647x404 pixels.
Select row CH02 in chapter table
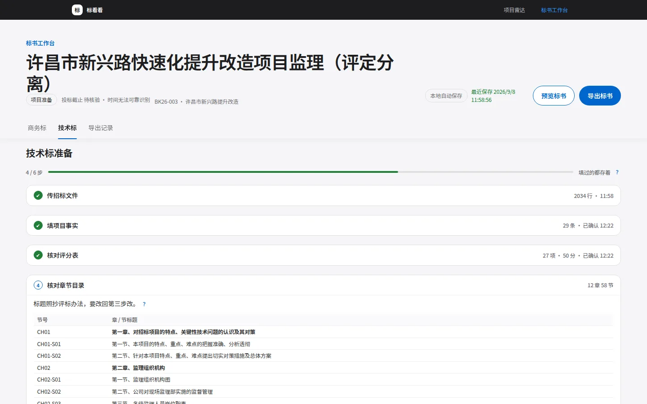click(323, 368)
